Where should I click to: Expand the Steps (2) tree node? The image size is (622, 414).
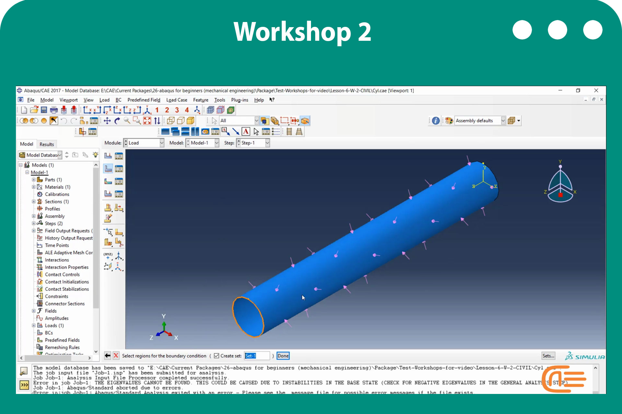[x=34, y=223]
